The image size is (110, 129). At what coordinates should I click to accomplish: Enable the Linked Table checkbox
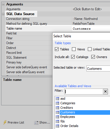[90, 49]
